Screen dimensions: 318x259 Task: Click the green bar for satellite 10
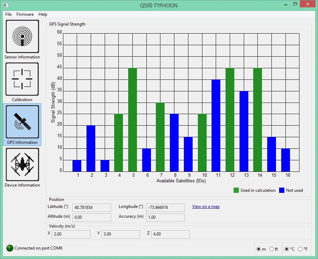pos(202,143)
